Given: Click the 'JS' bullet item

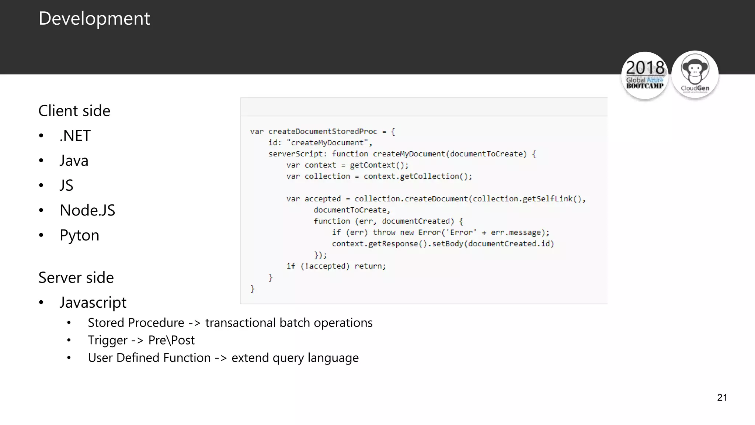Looking at the screenshot, I should [67, 186].
